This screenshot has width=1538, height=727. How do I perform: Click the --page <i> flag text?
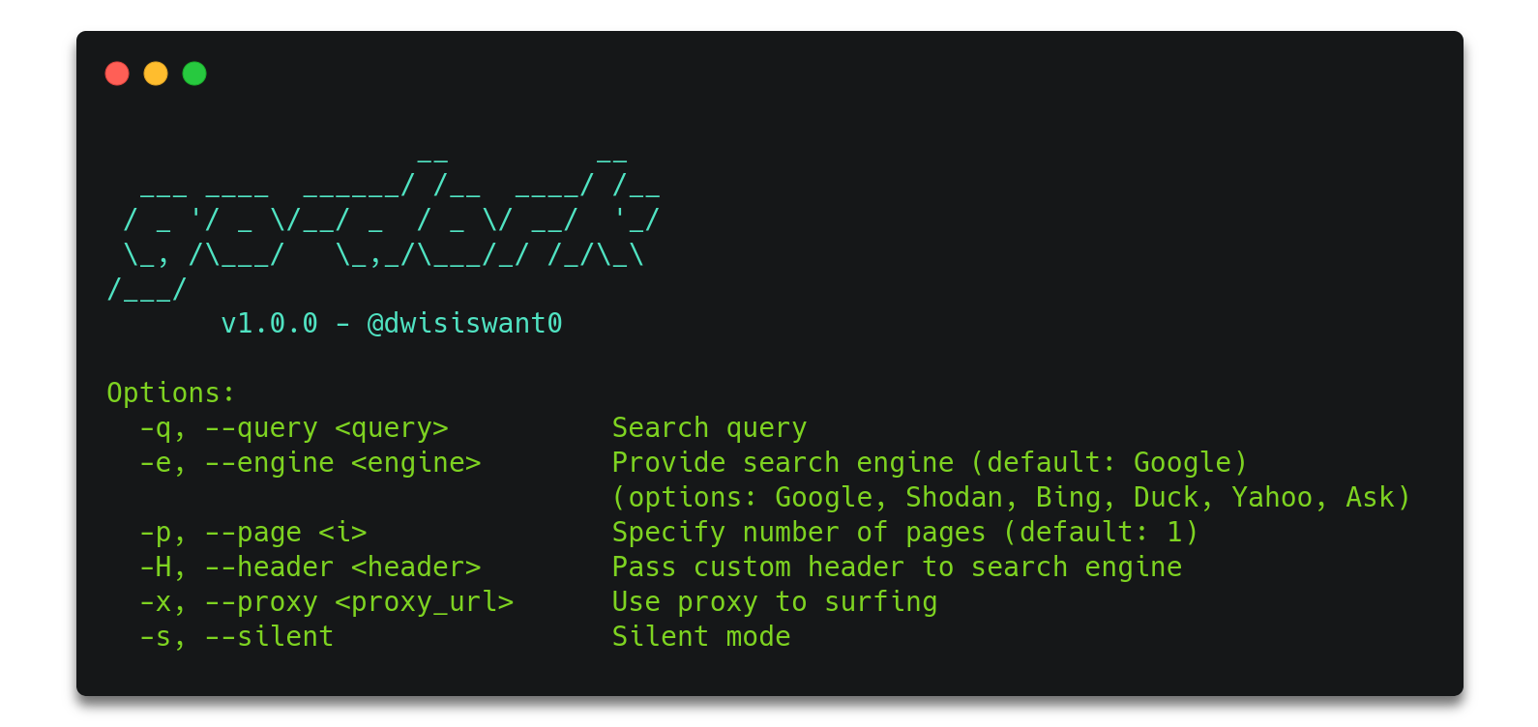[x=285, y=532]
